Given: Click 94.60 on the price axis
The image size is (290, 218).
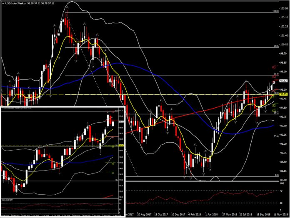Looking at the screenshot, I should (284, 108).
